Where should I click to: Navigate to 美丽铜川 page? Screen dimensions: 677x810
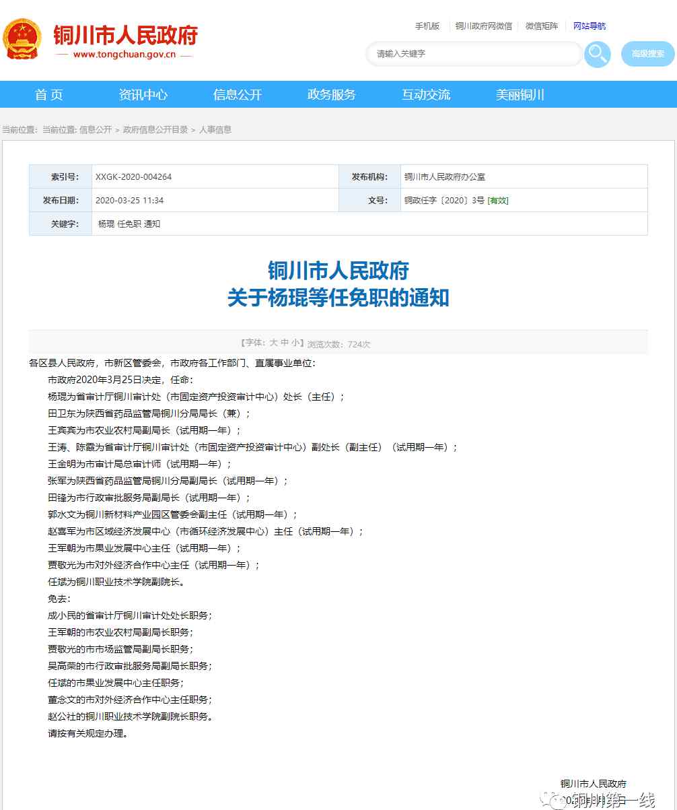(520, 95)
